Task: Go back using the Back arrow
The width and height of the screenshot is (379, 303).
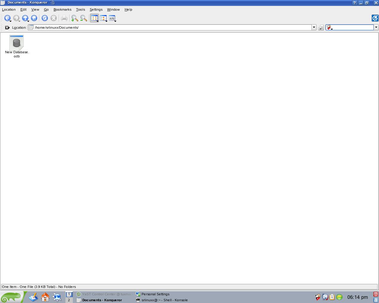Action: pos(7,18)
